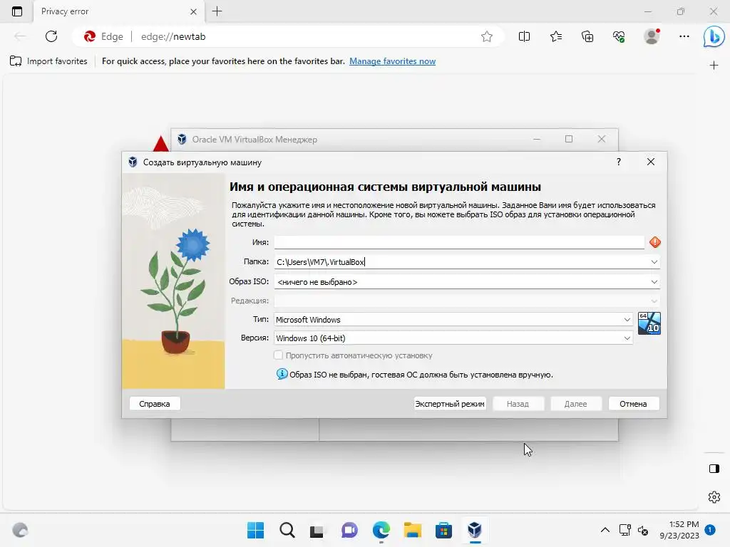Open the notification count badge
Screen dimensions: 730x547
(x=710, y=530)
